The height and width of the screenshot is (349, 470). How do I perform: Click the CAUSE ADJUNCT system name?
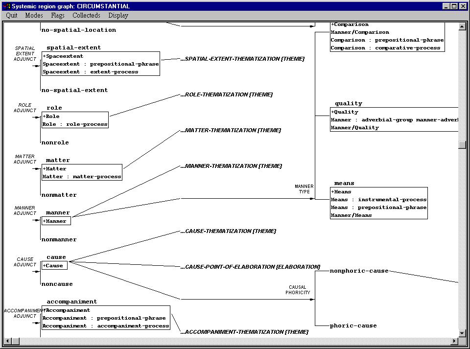25,262
